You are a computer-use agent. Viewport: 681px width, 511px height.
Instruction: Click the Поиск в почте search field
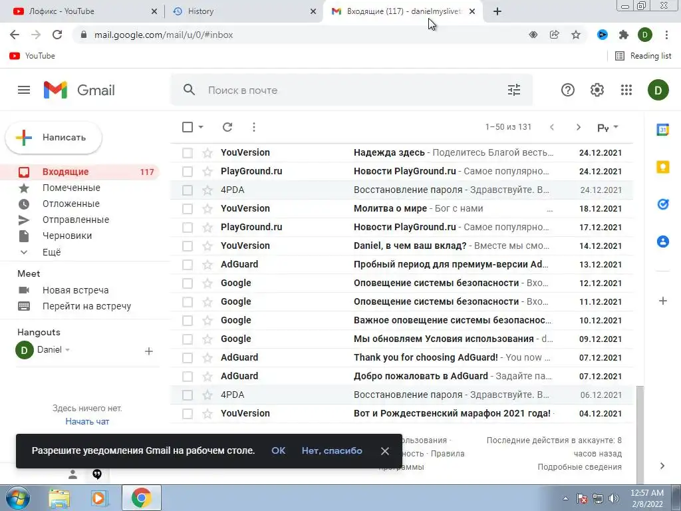352,90
